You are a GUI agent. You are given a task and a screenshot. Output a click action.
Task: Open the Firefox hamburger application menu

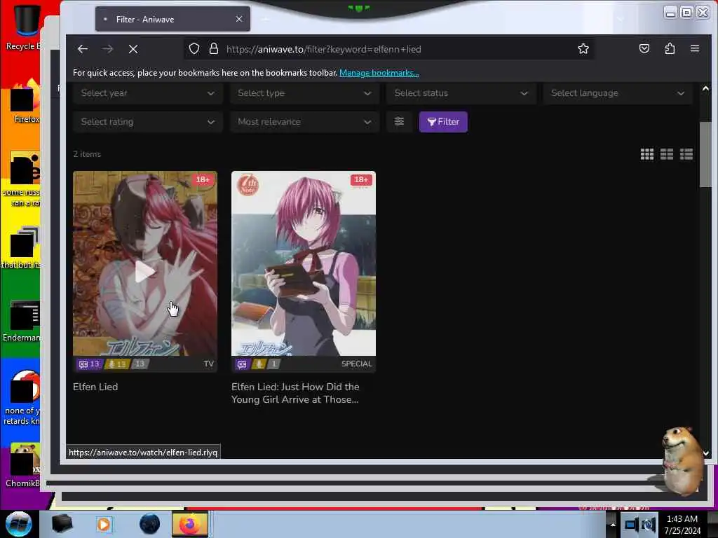coord(695,48)
